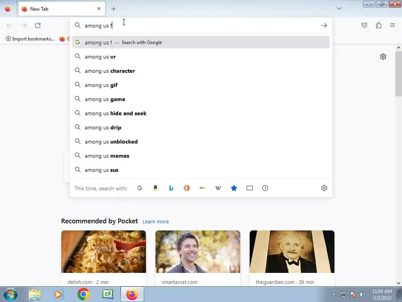Open the Firefox application menu

click(393, 25)
